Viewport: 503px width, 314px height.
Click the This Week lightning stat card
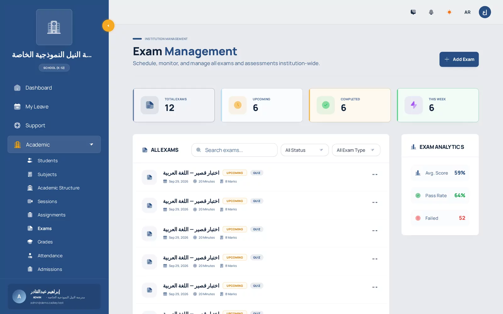[438, 105]
